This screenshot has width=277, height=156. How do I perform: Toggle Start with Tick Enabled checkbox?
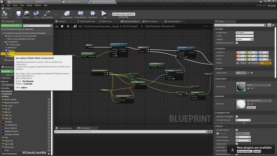(237, 117)
